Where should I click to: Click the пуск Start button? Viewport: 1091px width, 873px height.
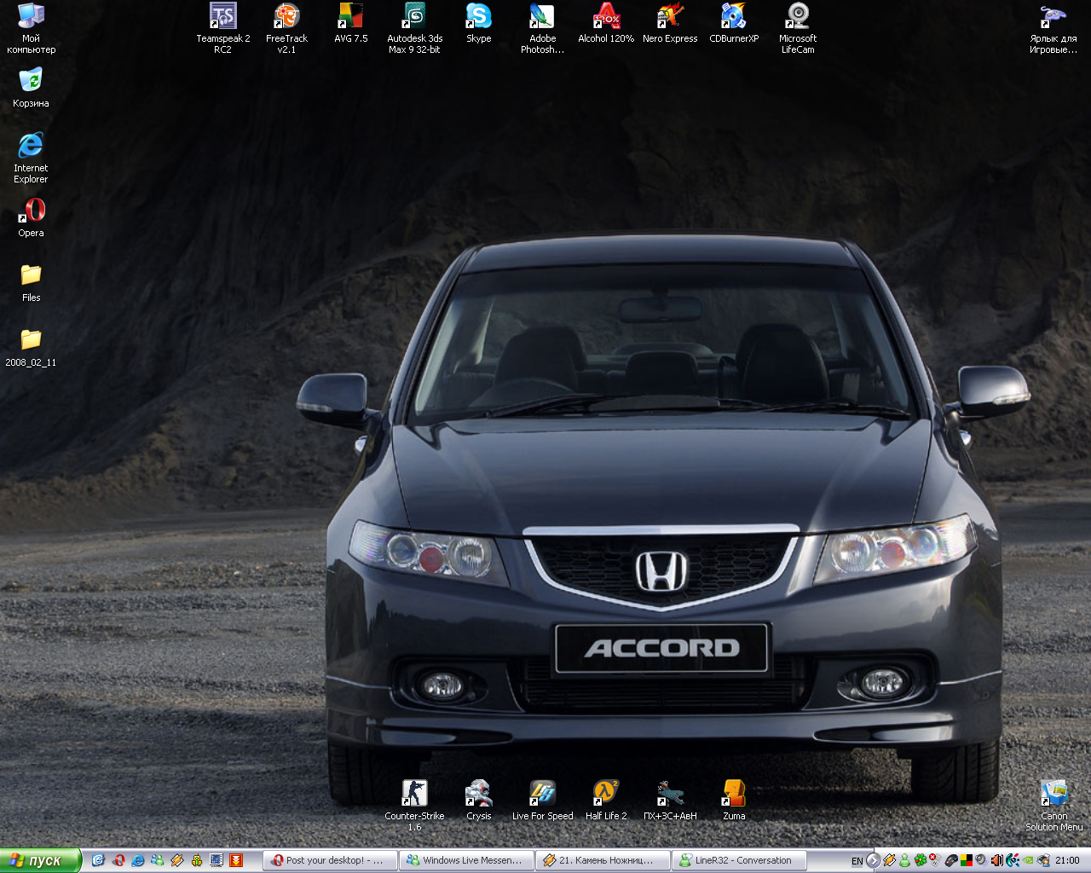point(40,860)
